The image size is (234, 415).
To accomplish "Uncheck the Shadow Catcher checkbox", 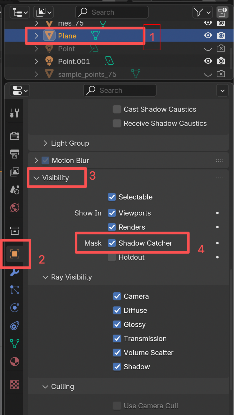I will point(112,243).
